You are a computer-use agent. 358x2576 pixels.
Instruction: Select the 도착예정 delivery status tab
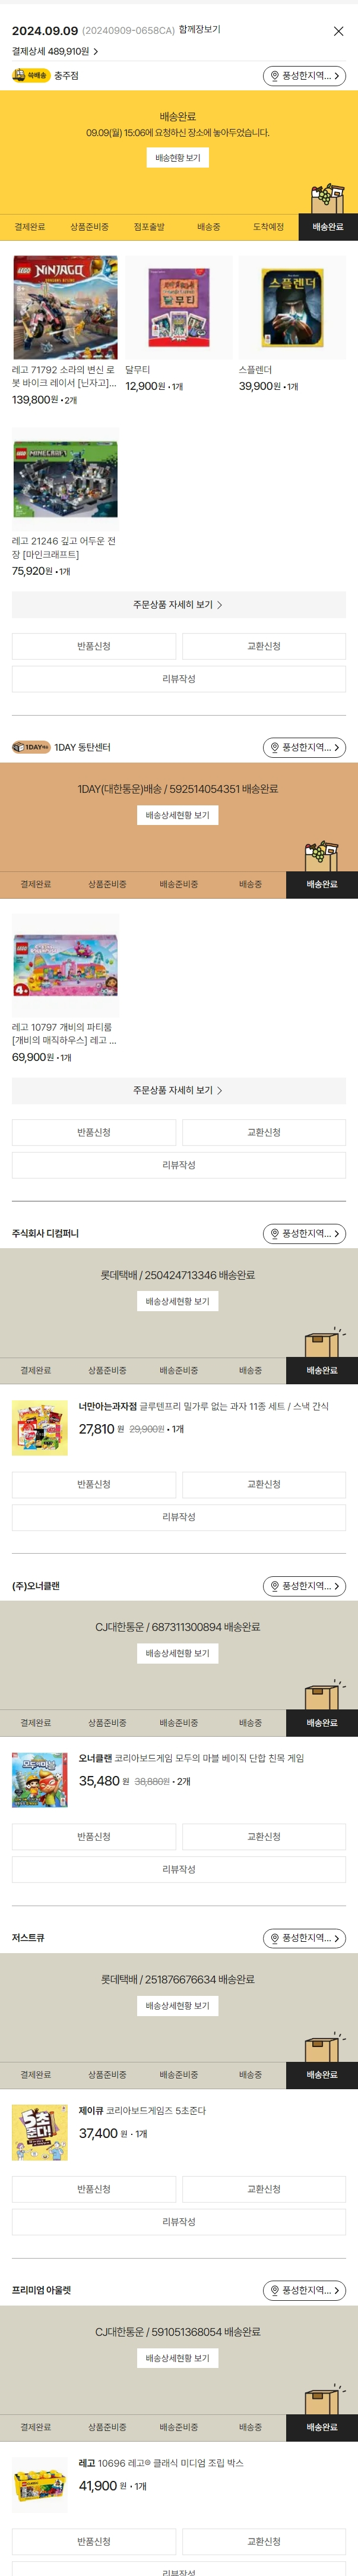[268, 227]
